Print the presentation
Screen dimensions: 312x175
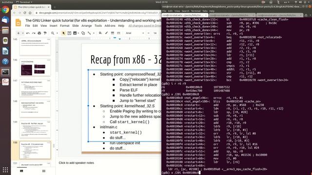point(39,33)
